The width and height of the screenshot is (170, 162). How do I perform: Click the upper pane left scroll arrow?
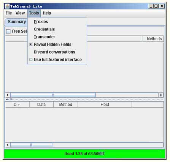8,95
